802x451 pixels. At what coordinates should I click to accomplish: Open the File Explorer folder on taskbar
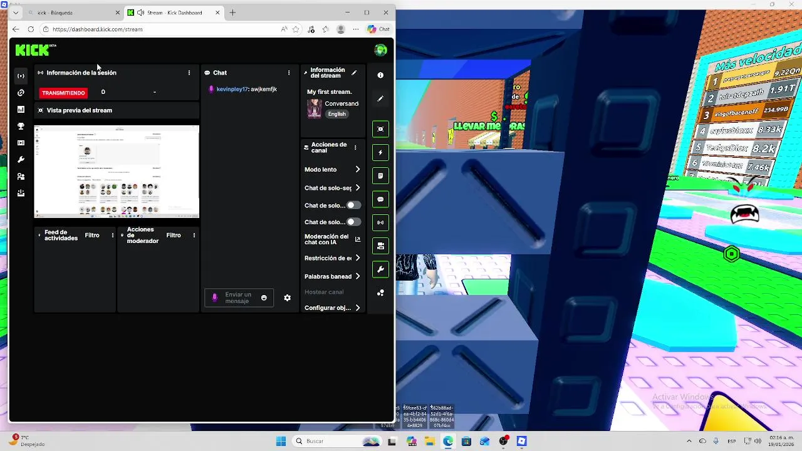[430, 441]
